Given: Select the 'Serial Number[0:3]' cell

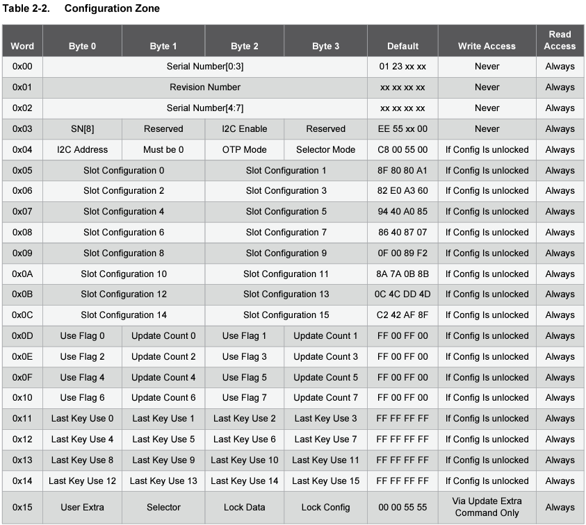Looking at the screenshot, I should [x=205, y=67].
